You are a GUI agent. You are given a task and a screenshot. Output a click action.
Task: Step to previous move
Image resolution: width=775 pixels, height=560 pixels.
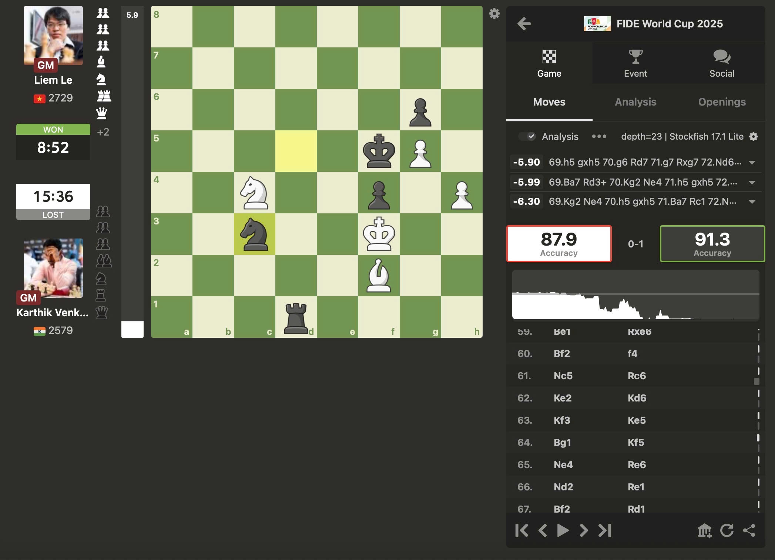click(x=543, y=530)
